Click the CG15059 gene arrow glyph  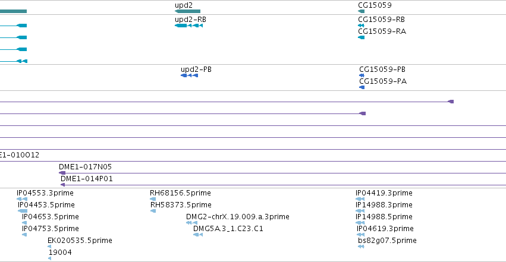(x=361, y=11)
